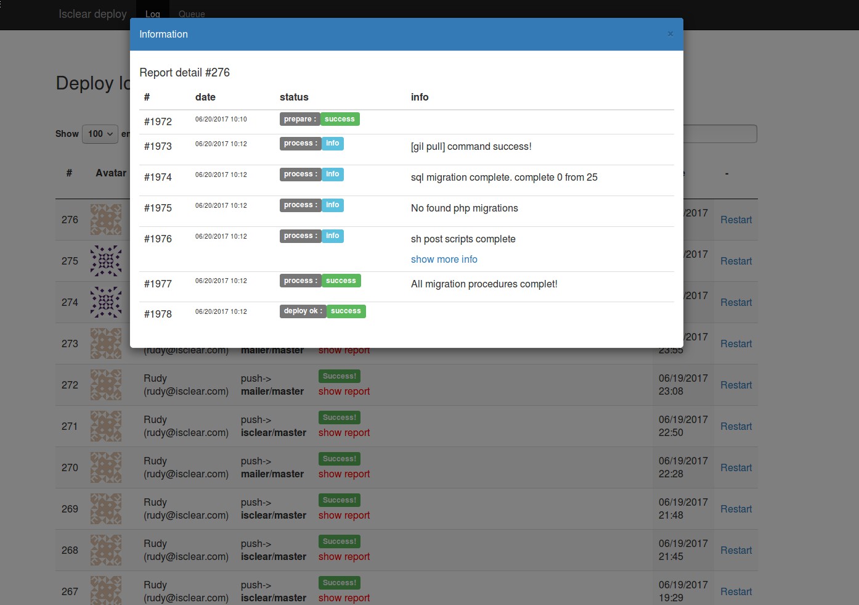The image size is (859, 605).
Task: Expand the Show 100 entries dropdown
Action: pyautogui.click(x=100, y=134)
